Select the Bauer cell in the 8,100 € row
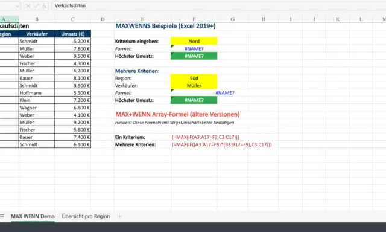 click(37, 78)
